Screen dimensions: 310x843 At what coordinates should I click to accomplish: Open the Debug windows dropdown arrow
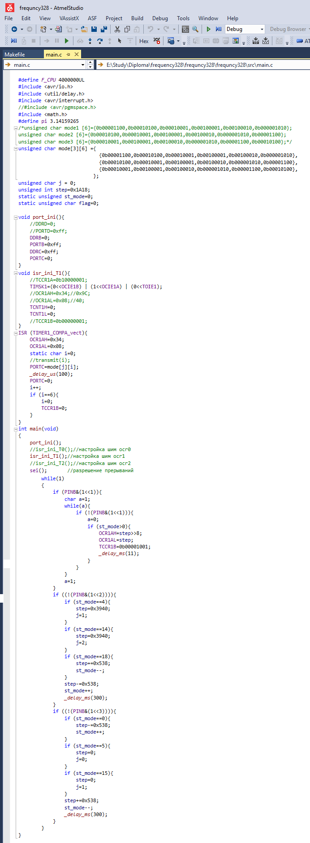tap(178, 41)
